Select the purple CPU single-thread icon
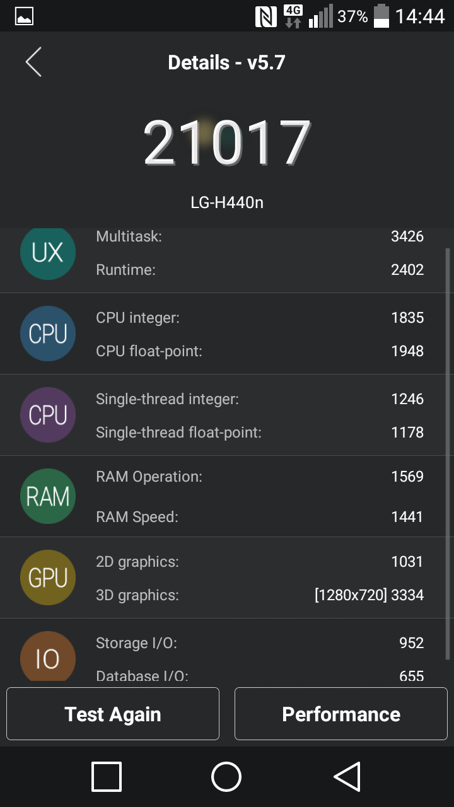This screenshot has width=454, height=807. coord(48,415)
